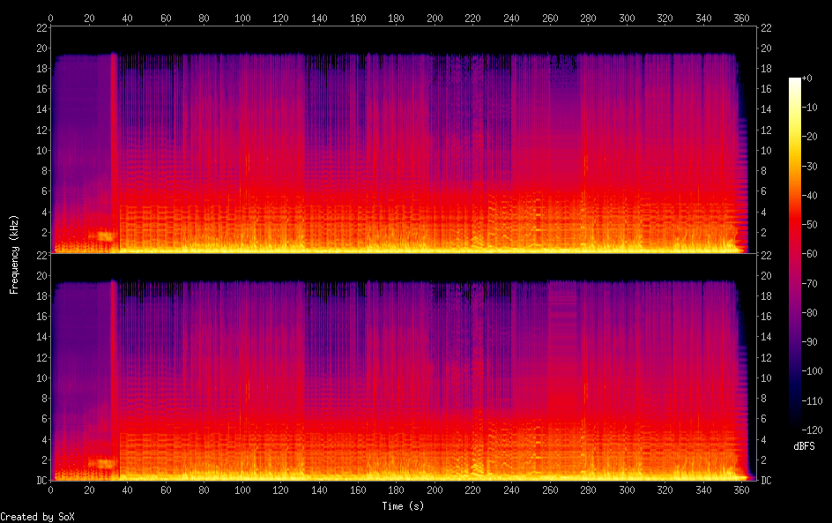Click the yellow 2 kHz patch near 28 s in the lower channel
Screen dimensions: 832x523
point(105,463)
